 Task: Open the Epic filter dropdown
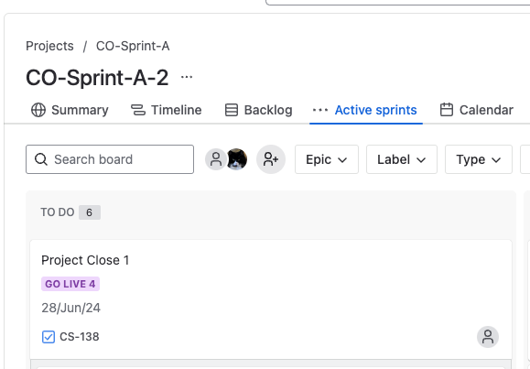pyautogui.click(x=327, y=159)
